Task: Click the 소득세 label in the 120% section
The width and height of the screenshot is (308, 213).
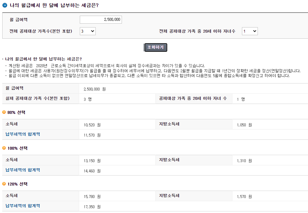Action: pos(11,196)
